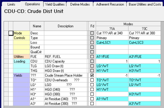Screen dimensions: 164x108
Task: Click CDU Capacity value under ?3C
Action: 145,61
